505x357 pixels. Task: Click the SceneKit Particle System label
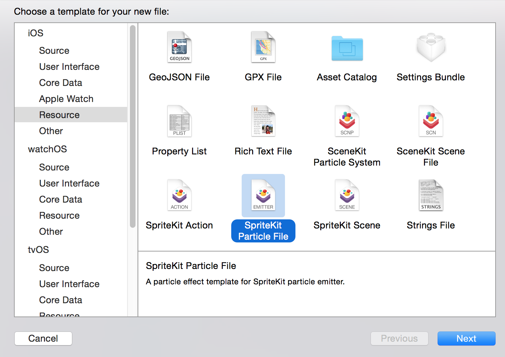[x=347, y=157]
